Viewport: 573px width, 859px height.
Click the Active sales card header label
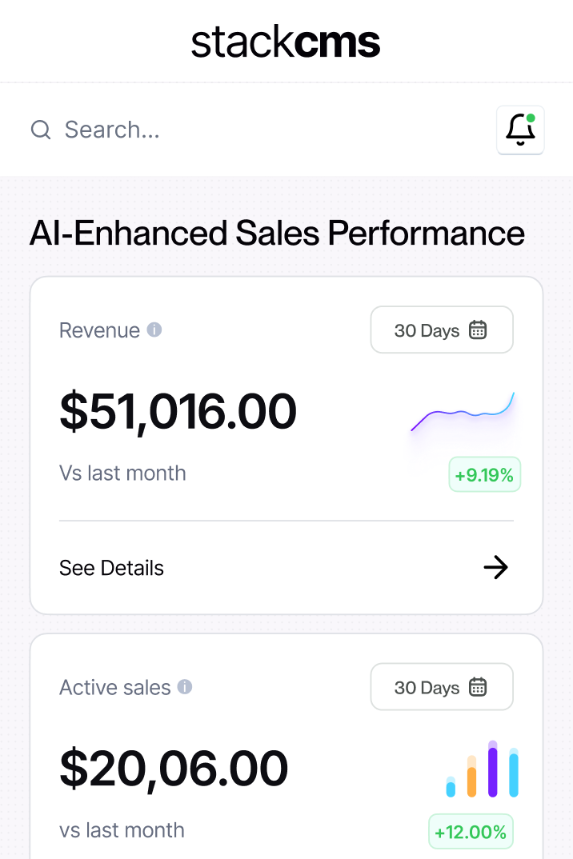(116, 686)
